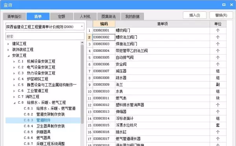
Task: Select C.5 静置设备与工艺金属结构制作
Action: 47,85
